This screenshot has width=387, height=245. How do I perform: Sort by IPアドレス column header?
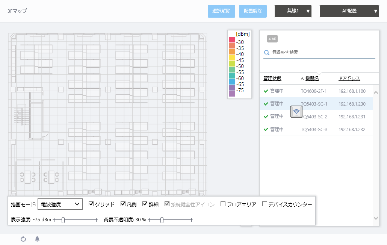349,79
